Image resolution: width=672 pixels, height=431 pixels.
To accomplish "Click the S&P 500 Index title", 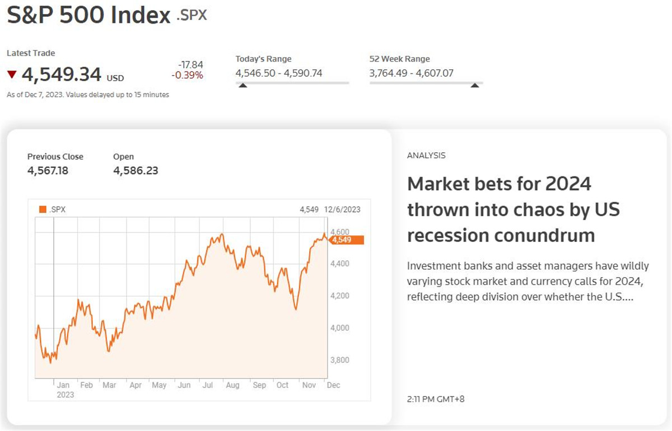I will click(x=88, y=15).
